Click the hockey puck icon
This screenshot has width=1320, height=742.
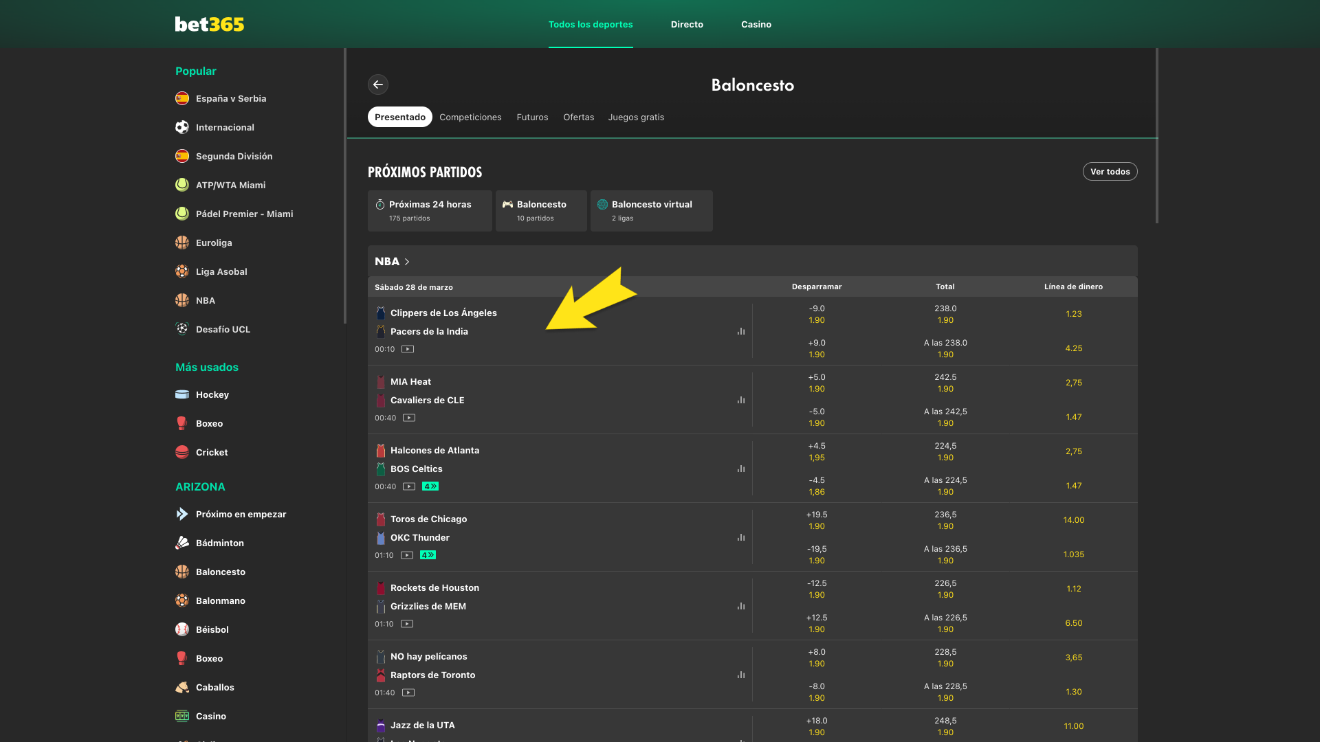[x=182, y=394]
